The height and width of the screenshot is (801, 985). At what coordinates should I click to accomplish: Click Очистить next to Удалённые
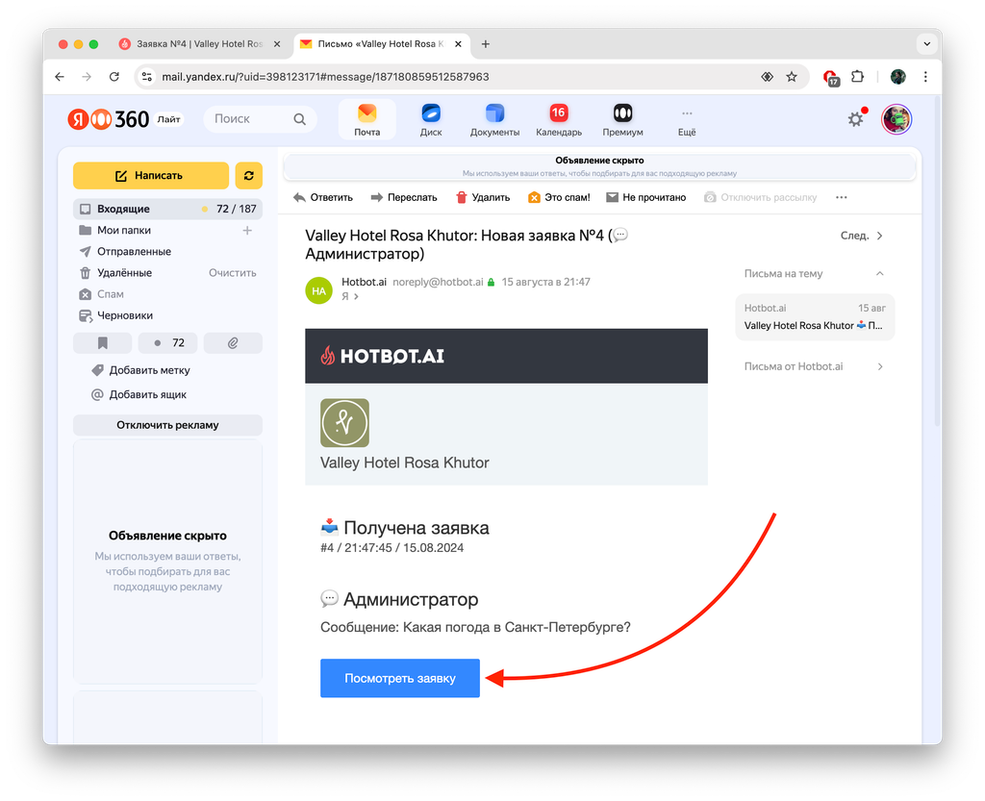233,273
